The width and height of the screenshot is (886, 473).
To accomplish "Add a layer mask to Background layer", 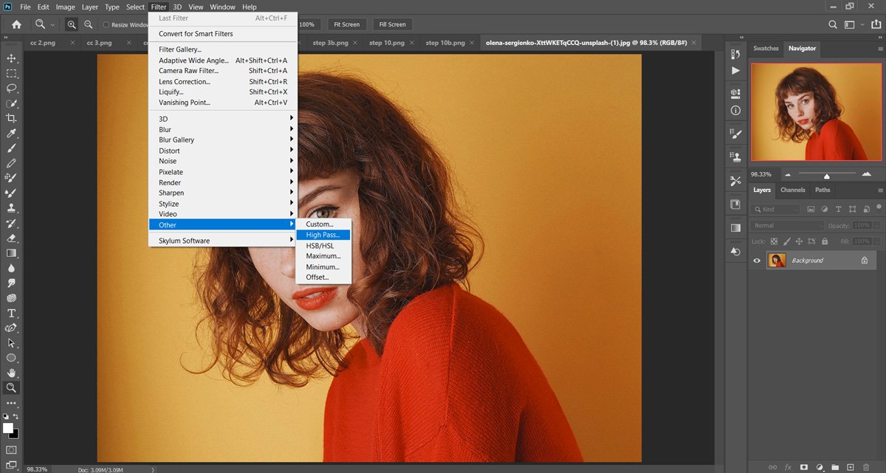I will pos(804,466).
